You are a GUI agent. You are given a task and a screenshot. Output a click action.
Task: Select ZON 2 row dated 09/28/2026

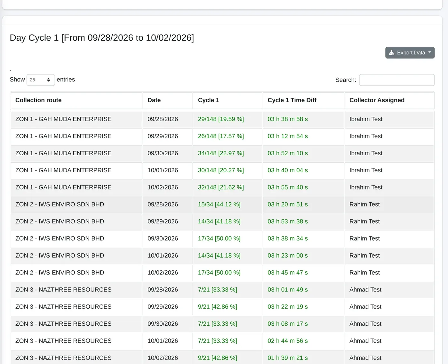pos(222,205)
